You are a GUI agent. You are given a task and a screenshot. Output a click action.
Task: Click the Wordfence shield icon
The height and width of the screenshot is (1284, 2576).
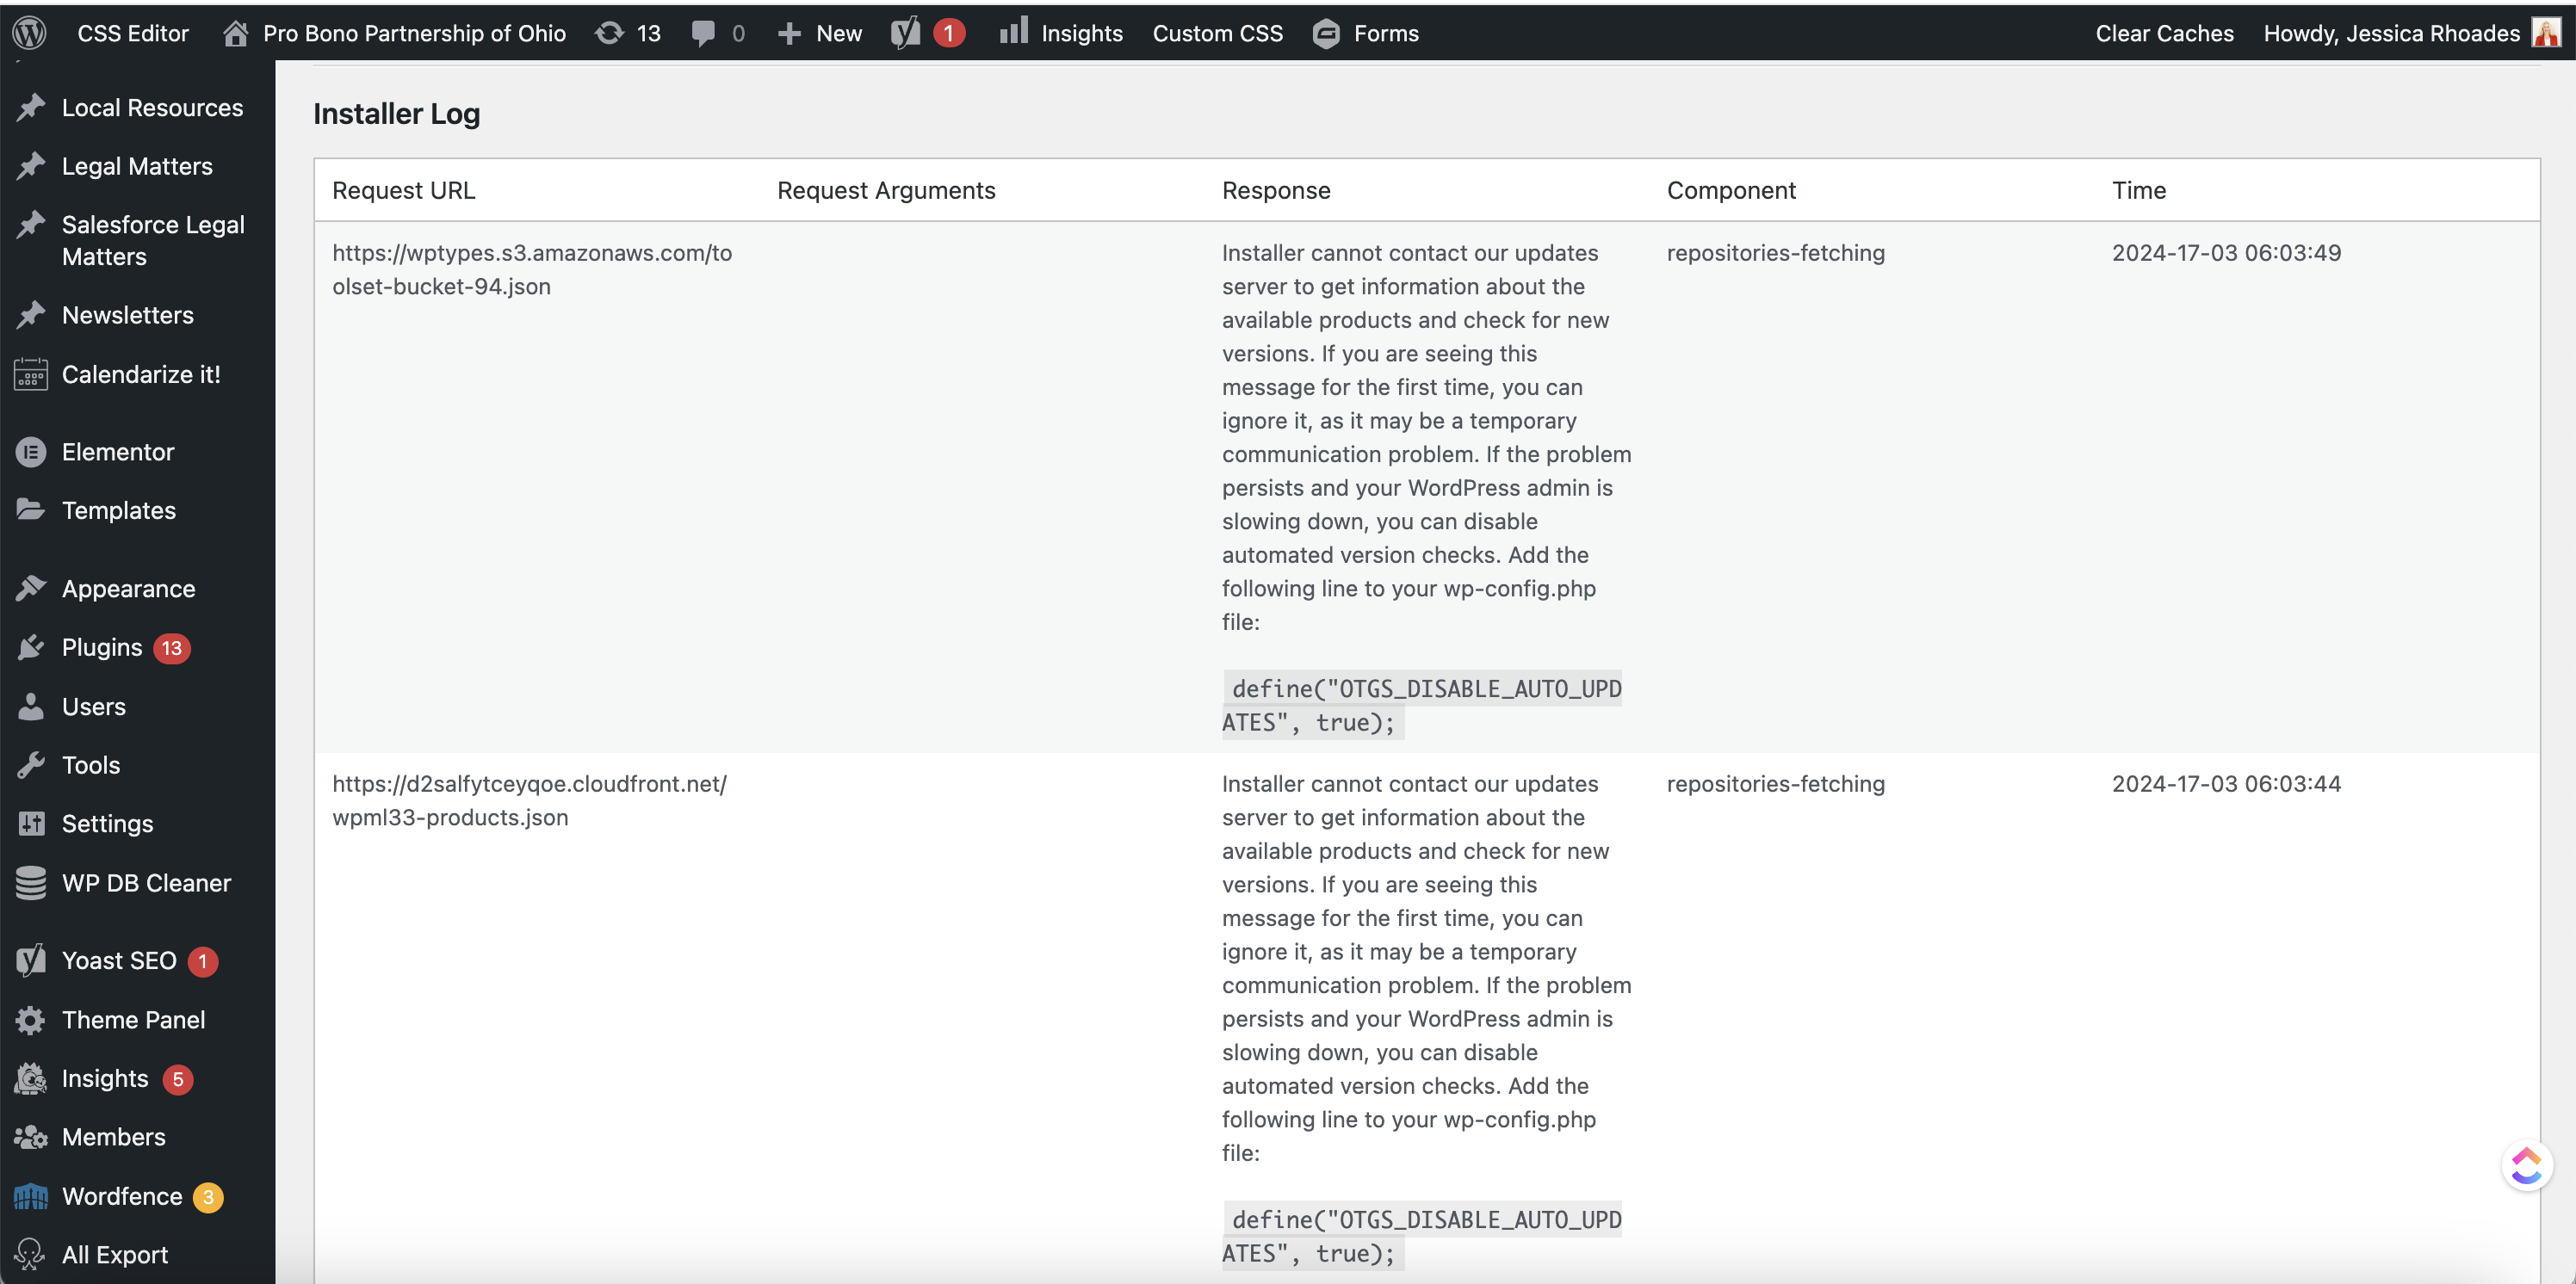[x=31, y=1196]
